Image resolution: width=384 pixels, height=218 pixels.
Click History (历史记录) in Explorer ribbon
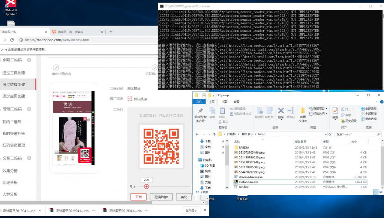(349, 121)
